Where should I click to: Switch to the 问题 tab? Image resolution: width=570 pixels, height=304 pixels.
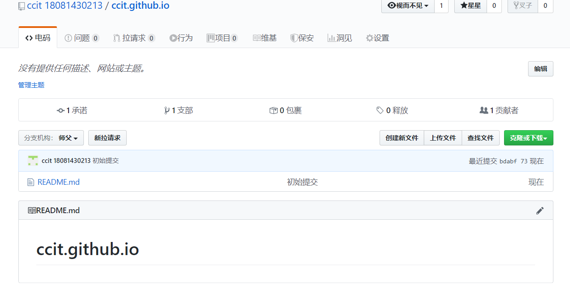pyautogui.click(x=81, y=38)
